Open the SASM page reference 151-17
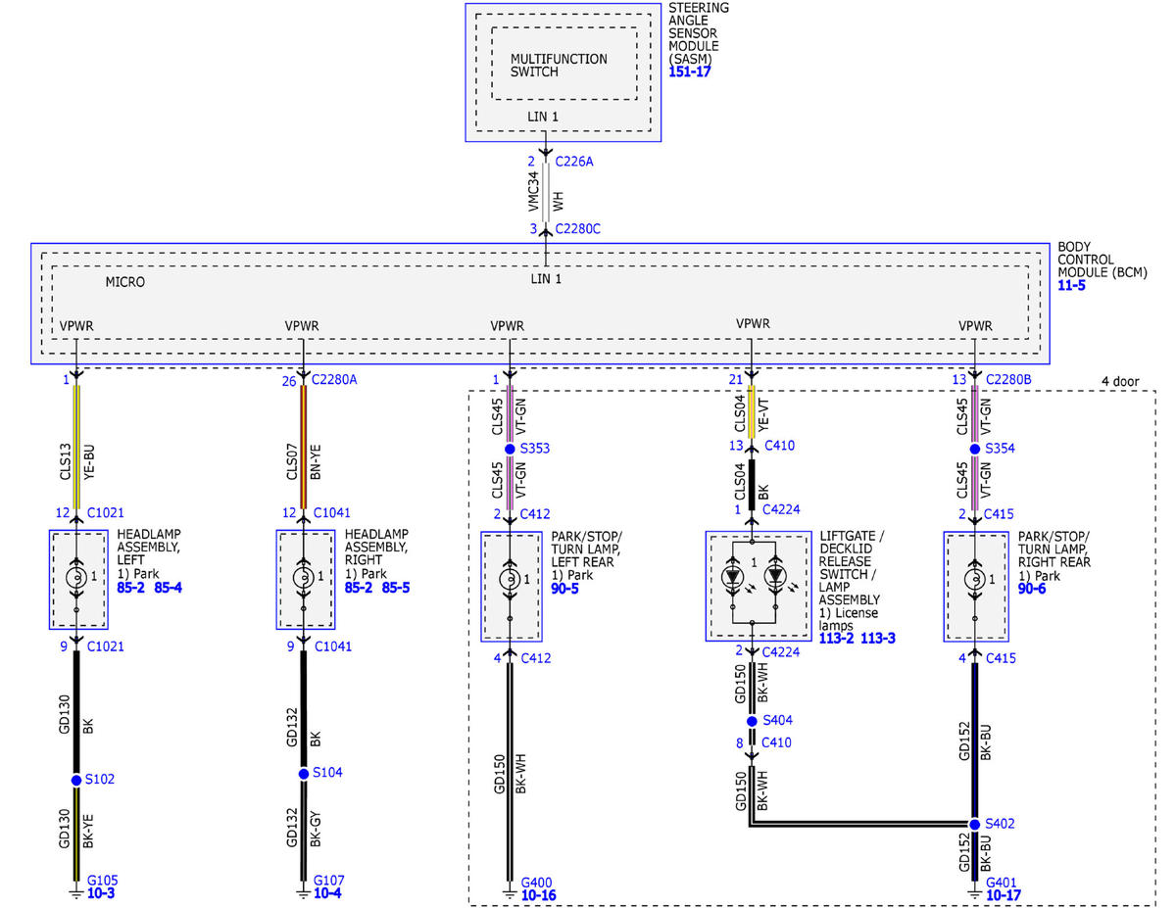The image size is (1176, 908). pyautogui.click(x=689, y=72)
